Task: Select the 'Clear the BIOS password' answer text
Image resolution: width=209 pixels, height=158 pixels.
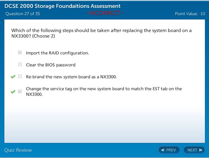Action: pyautogui.click(x=51, y=65)
